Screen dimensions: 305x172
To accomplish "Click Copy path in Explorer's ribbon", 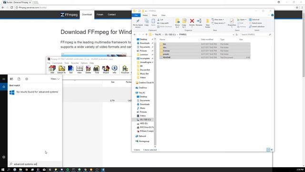I will pyautogui.click(x=163, y=23).
